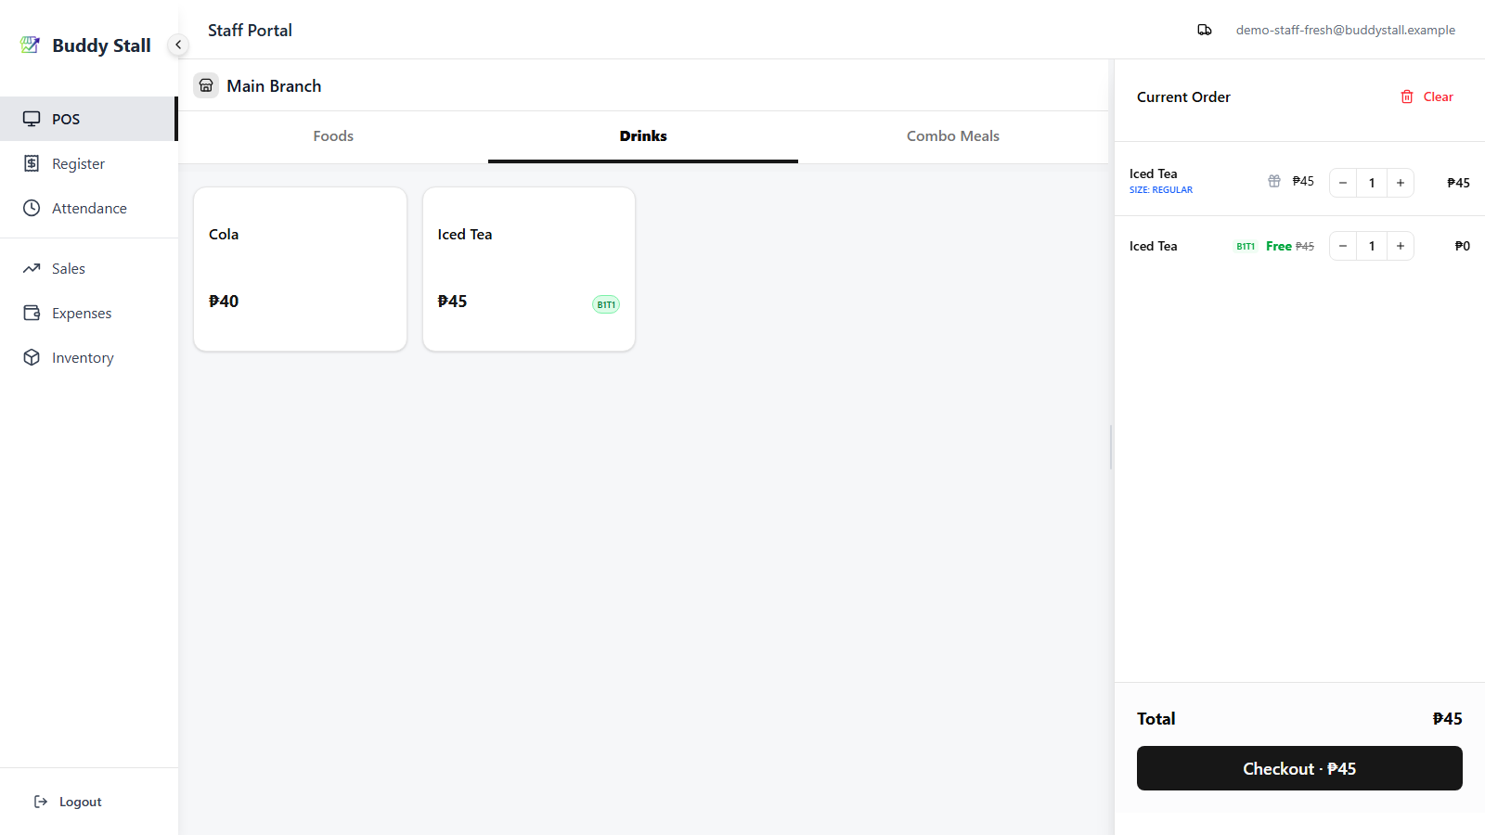1485x835 pixels.
Task: Click the Inventory box icon
Action: point(32,357)
